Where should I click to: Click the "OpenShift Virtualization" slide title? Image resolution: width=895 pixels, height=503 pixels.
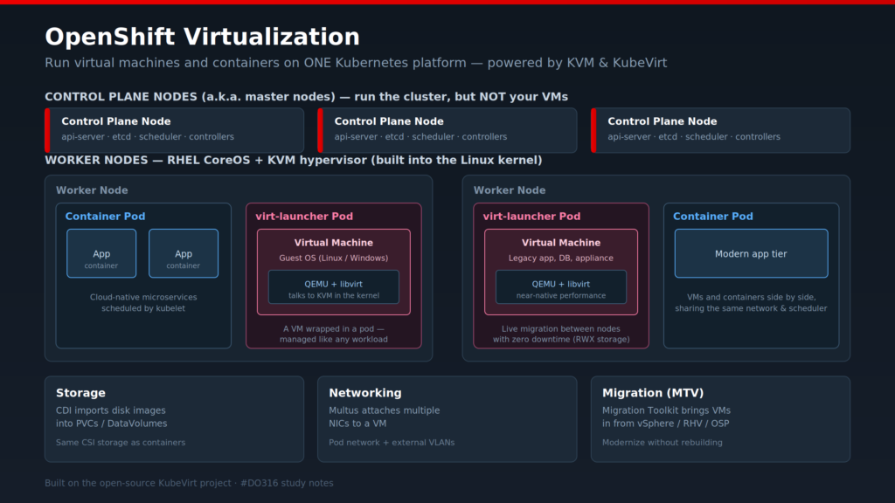click(202, 37)
